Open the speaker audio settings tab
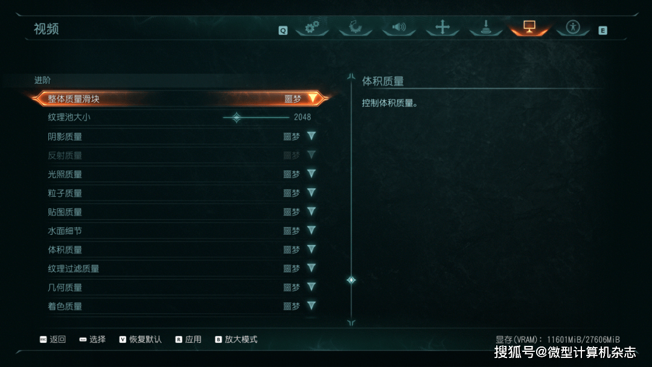Screen dimensions: 652x367 pos(398,27)
